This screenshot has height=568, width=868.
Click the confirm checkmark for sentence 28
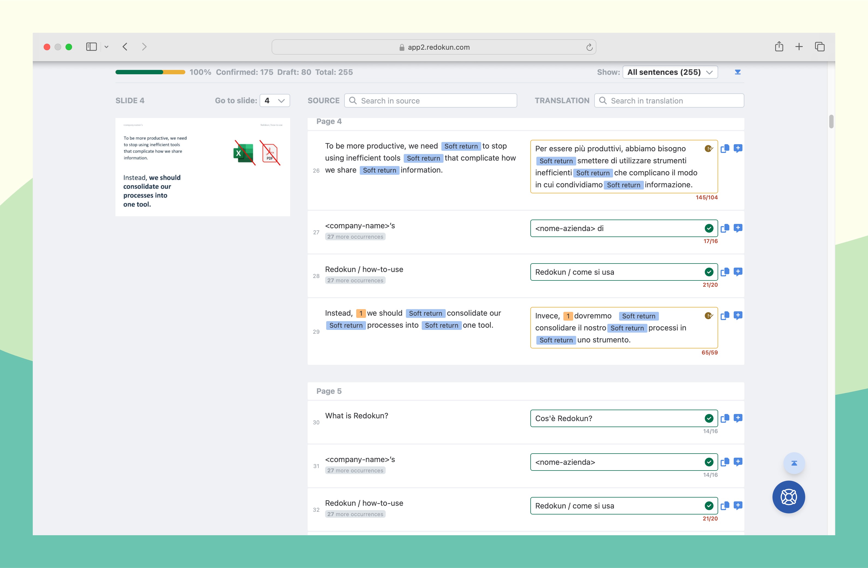point(709,271)
